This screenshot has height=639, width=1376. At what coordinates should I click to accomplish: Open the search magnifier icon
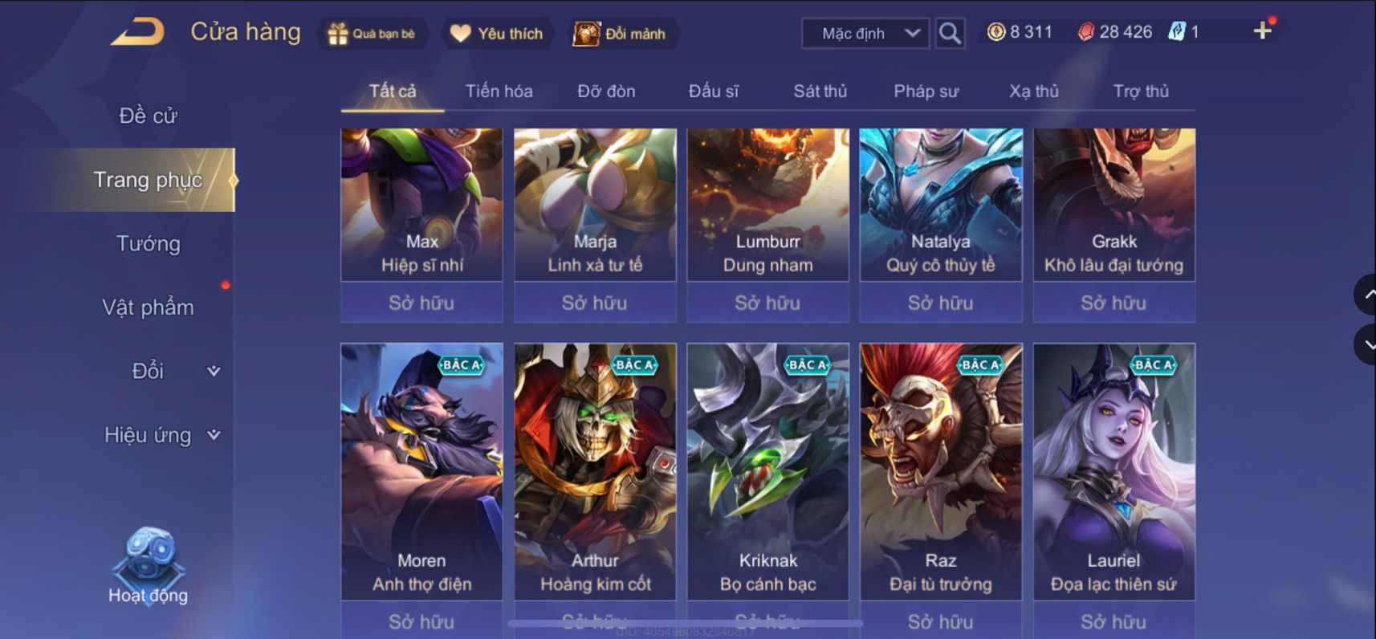tap(950, 34)
